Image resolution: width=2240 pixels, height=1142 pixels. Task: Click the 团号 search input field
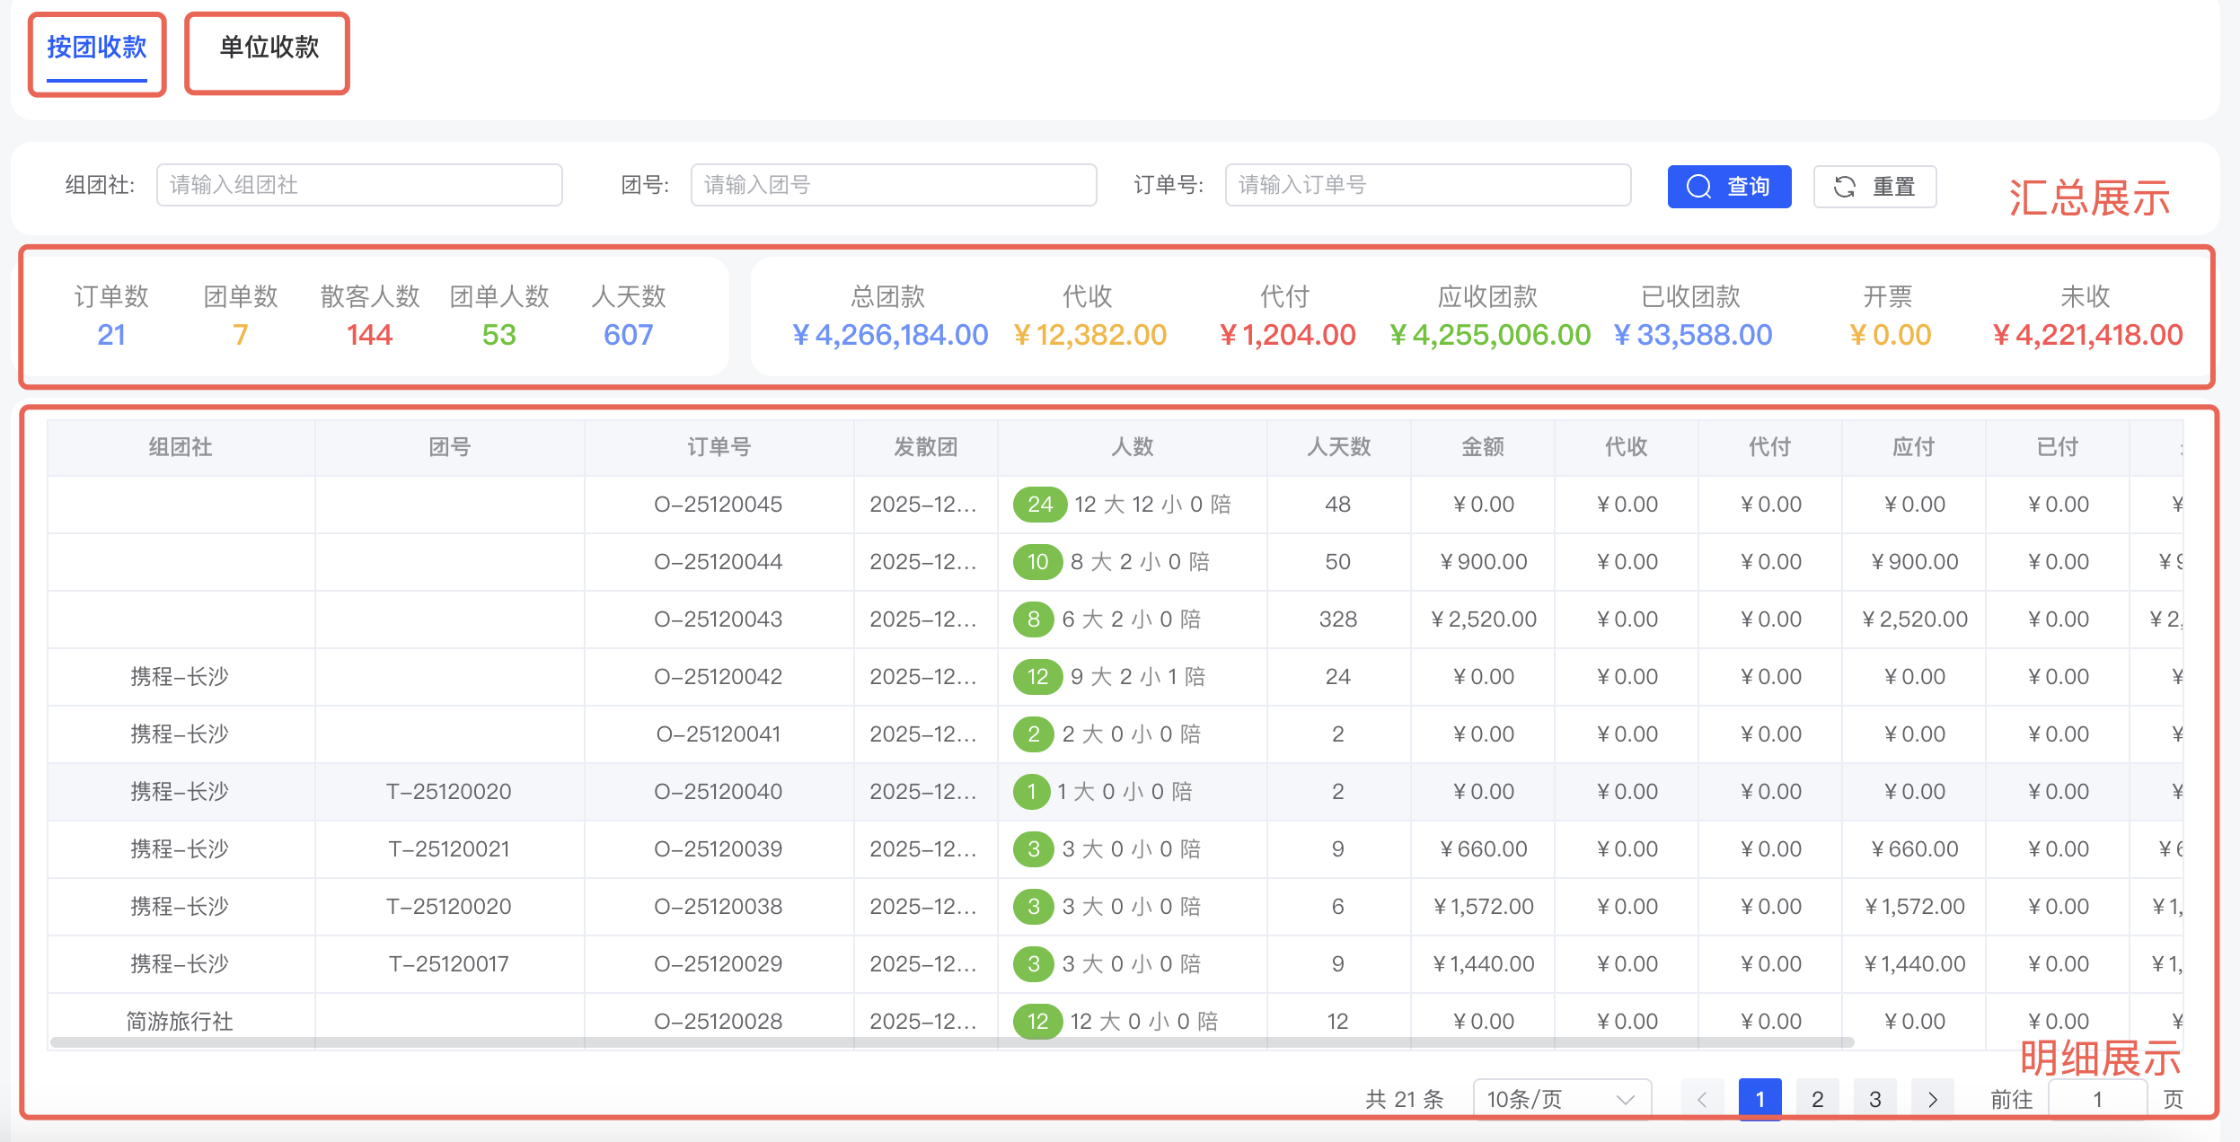pyautogui.click(x=893, y=185)
